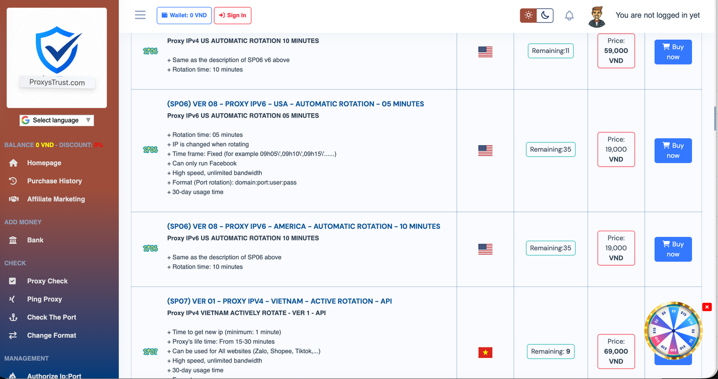The image size is (718, 379).
Task: Click the Price: 59,000 VND box
Action: (616, 51)
